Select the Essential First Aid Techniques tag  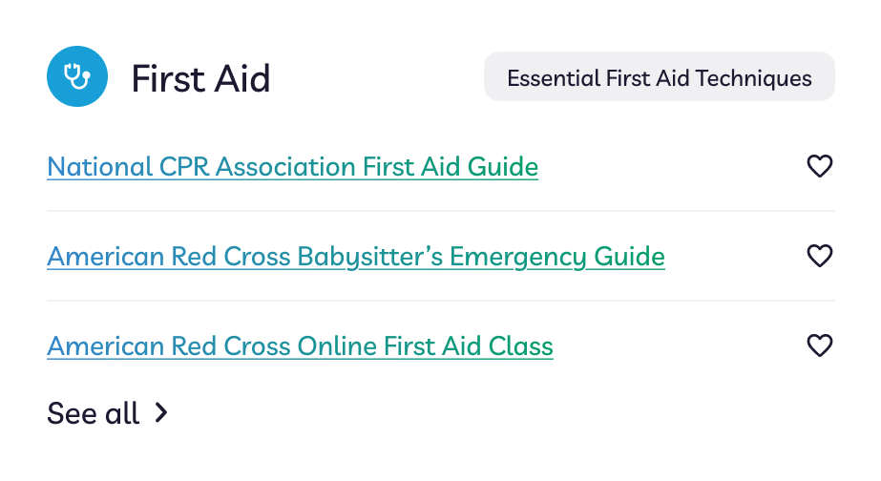click(659, 77)
